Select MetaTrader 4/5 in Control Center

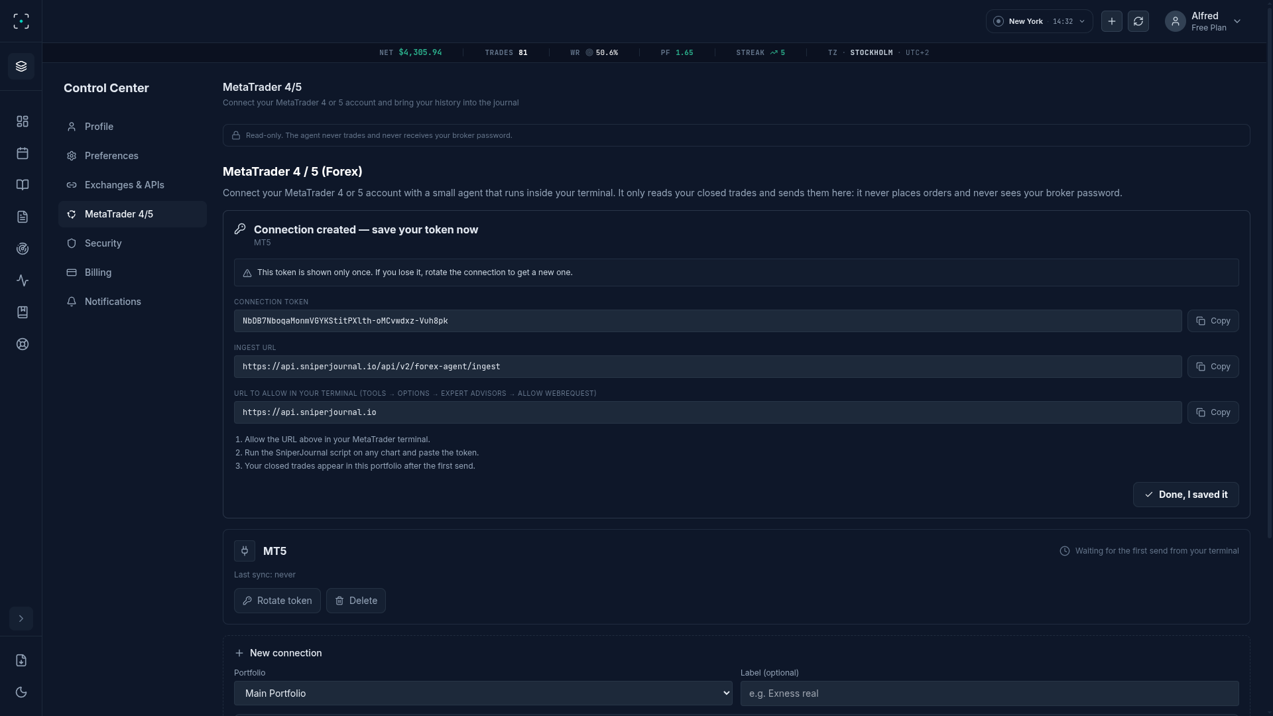coord(133,214)
